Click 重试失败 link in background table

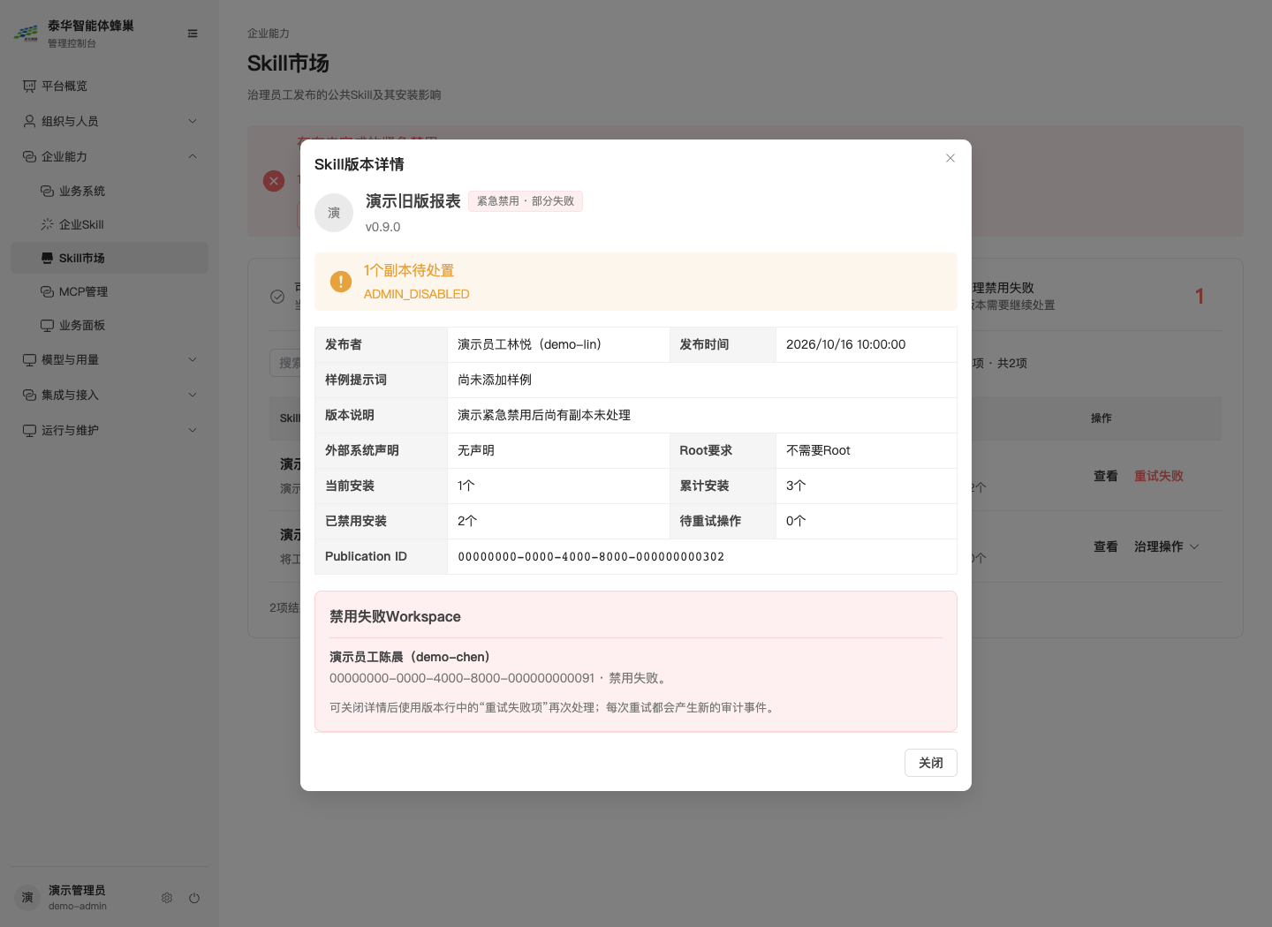click(x=1159, y=476)
